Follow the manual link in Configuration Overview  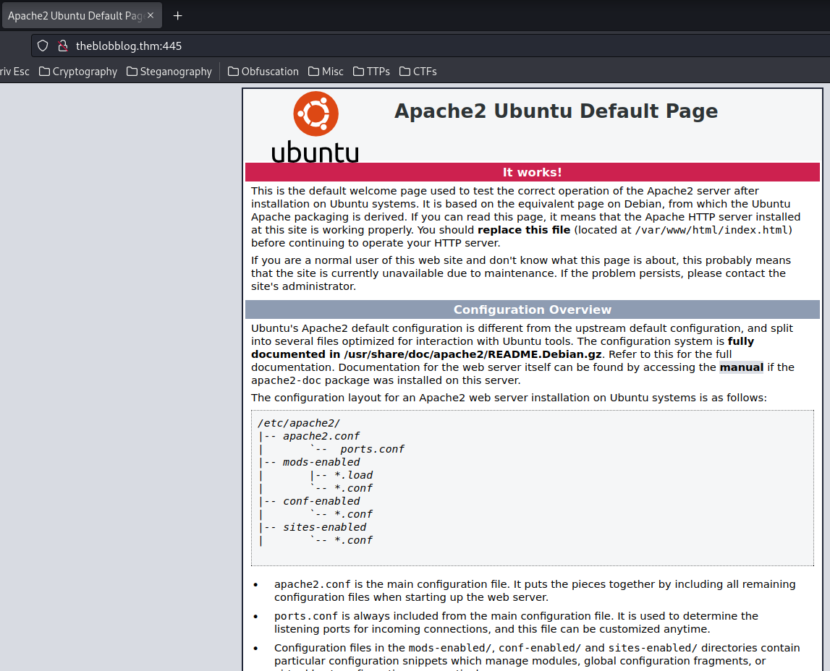741,367
